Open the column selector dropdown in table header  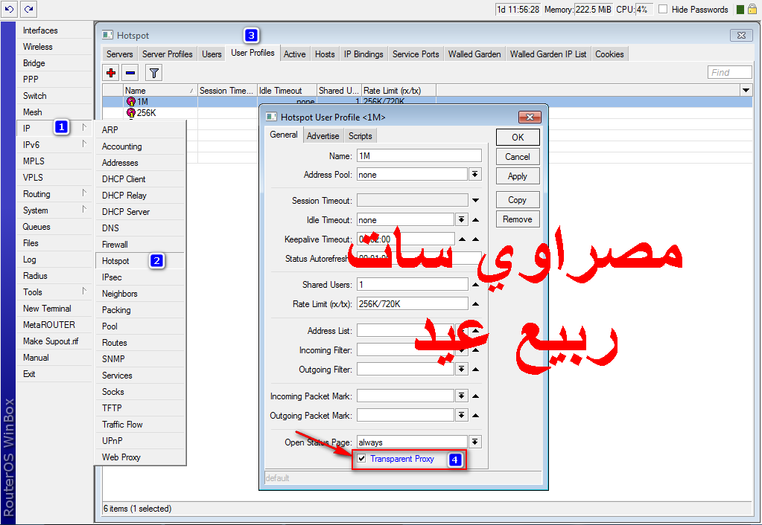coord(746,90)
